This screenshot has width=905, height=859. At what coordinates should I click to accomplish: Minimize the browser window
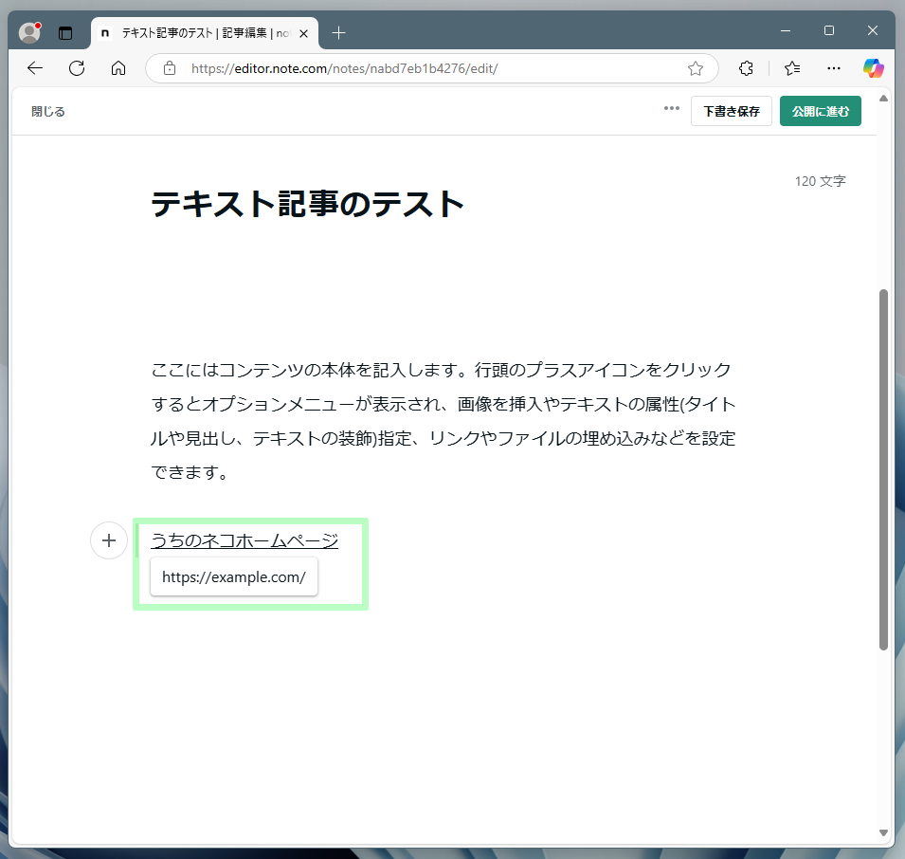click(x=785, y=30)
